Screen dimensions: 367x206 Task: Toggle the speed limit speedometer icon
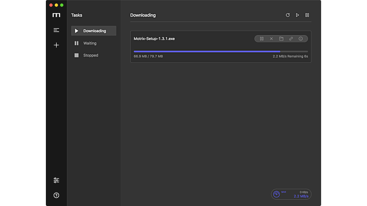click(277, 194)
